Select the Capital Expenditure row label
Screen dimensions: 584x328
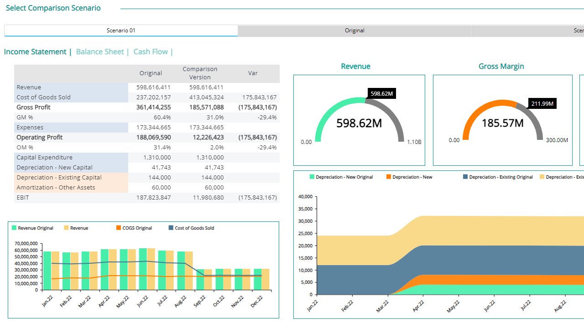[44, 157]
